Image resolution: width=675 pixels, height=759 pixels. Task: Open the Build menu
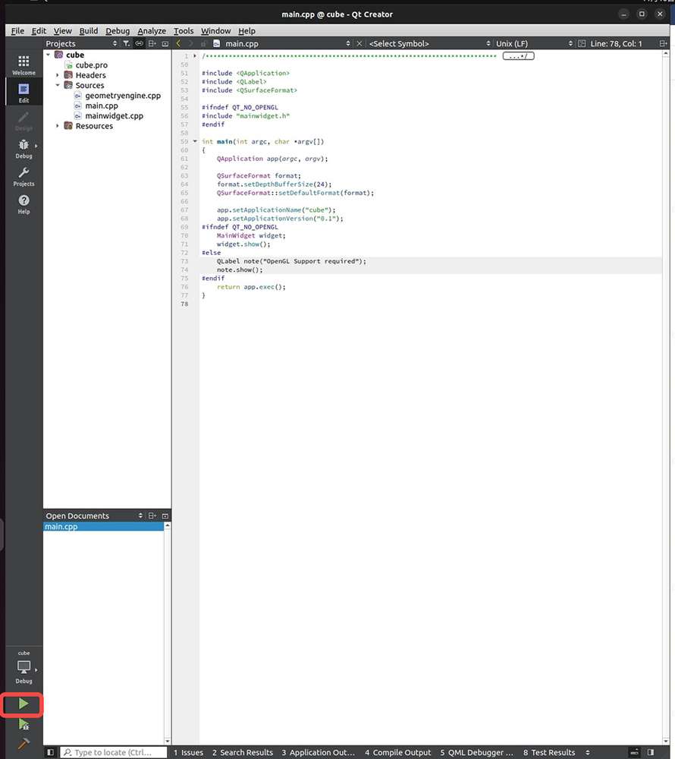[89, 31]
